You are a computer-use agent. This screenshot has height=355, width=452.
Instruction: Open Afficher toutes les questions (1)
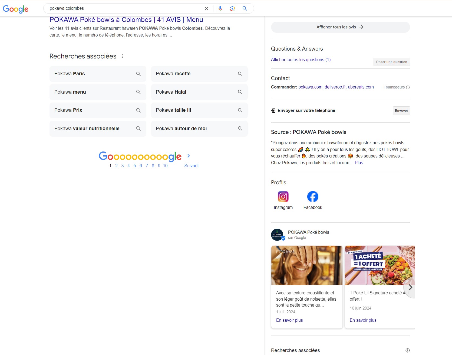coord(301,60)
